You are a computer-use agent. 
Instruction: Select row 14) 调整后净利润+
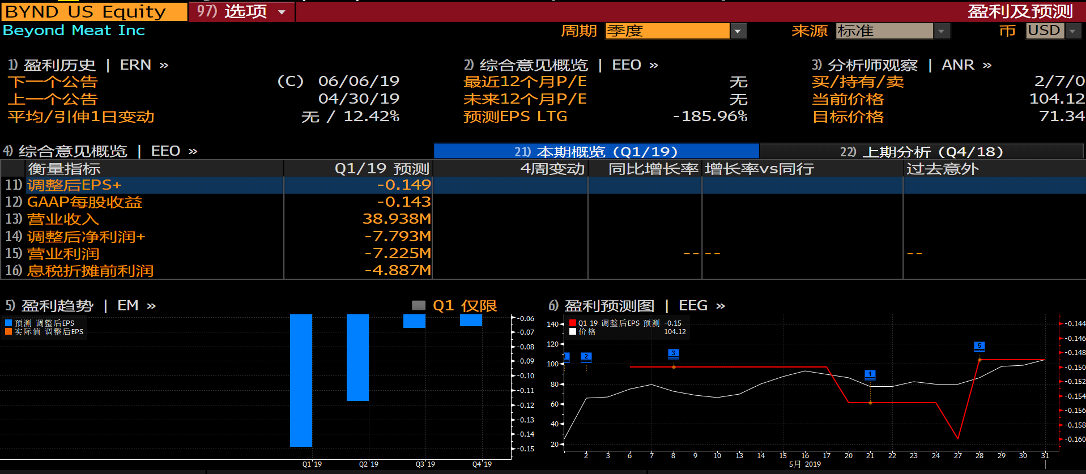(543, 237)
